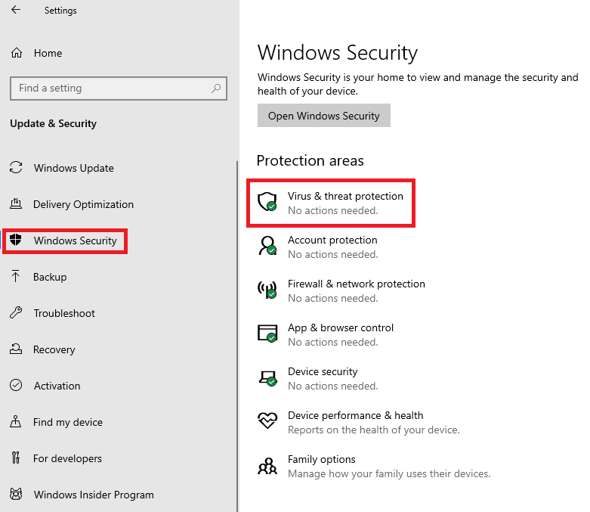590x512 pixels.
Task: Click 'Reports on the health of your device.' text
Action: [x=374, y=430]
